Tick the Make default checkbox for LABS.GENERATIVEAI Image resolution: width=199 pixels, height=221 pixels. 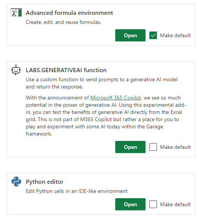tap(153, 147)
